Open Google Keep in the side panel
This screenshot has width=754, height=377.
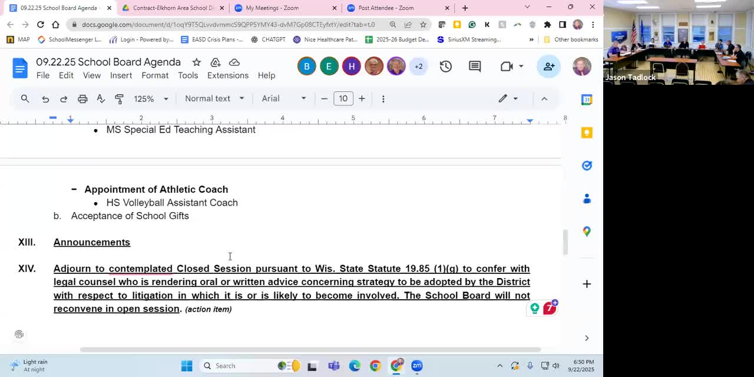tap(587, 133)
